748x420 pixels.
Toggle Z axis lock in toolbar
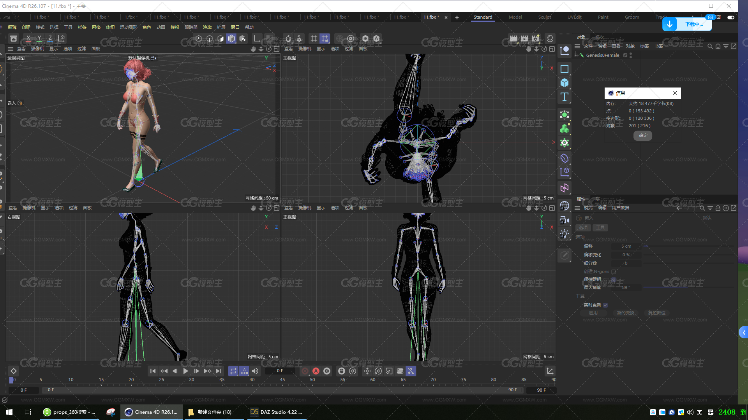click(50, 38)
